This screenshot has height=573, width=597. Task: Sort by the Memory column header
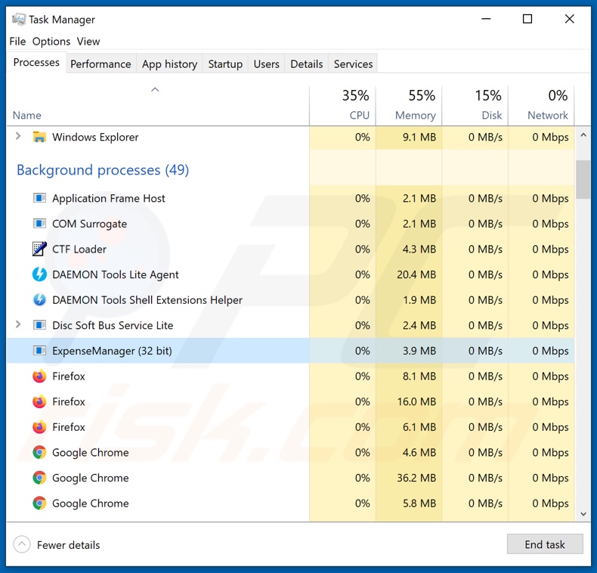click(409, 105)
